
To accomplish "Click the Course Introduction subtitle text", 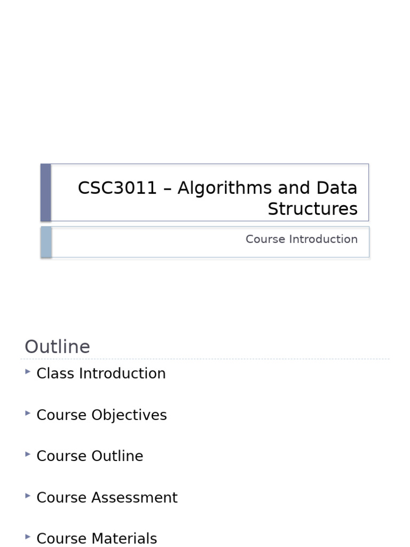I will click(301, 239).
